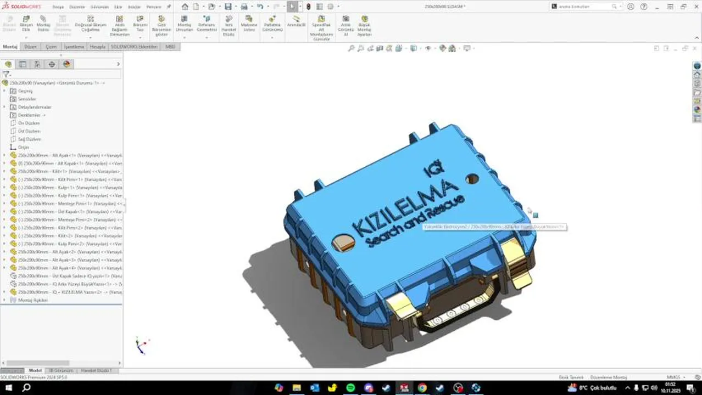
Task: Open Referans Geometrisi tool
Action: coord(207,24)
